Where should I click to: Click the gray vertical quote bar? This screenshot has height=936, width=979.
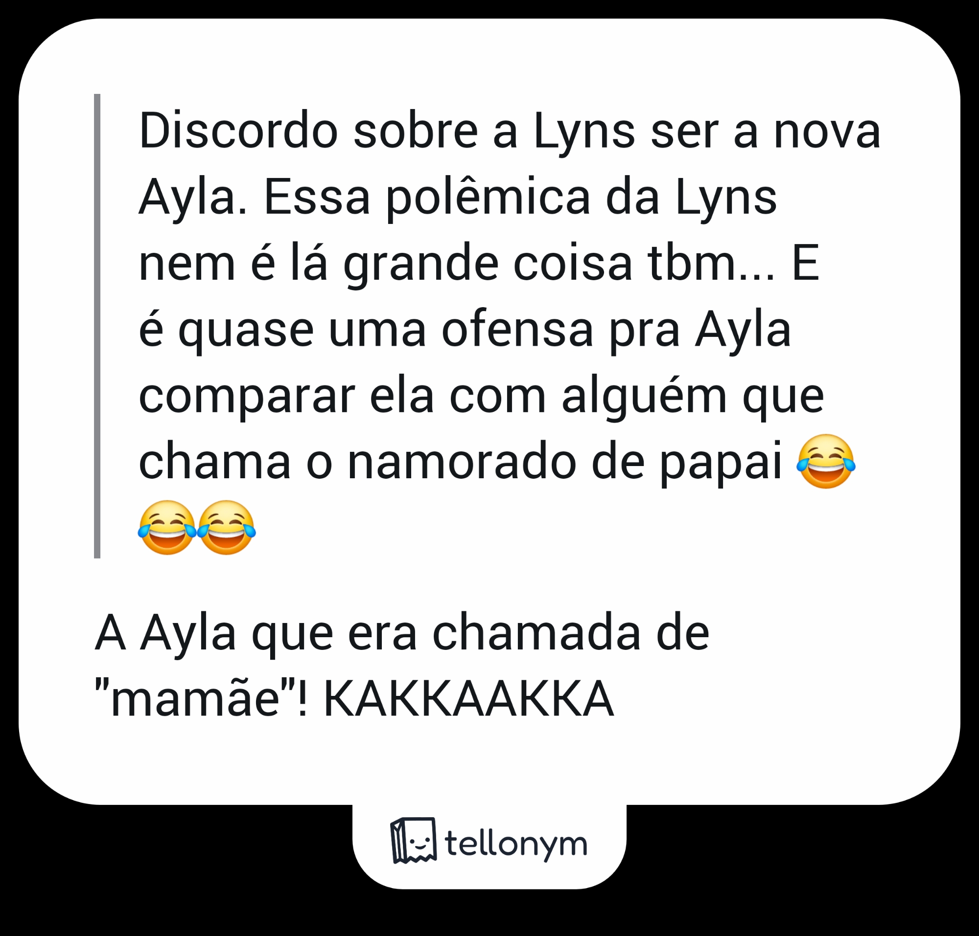97,326
